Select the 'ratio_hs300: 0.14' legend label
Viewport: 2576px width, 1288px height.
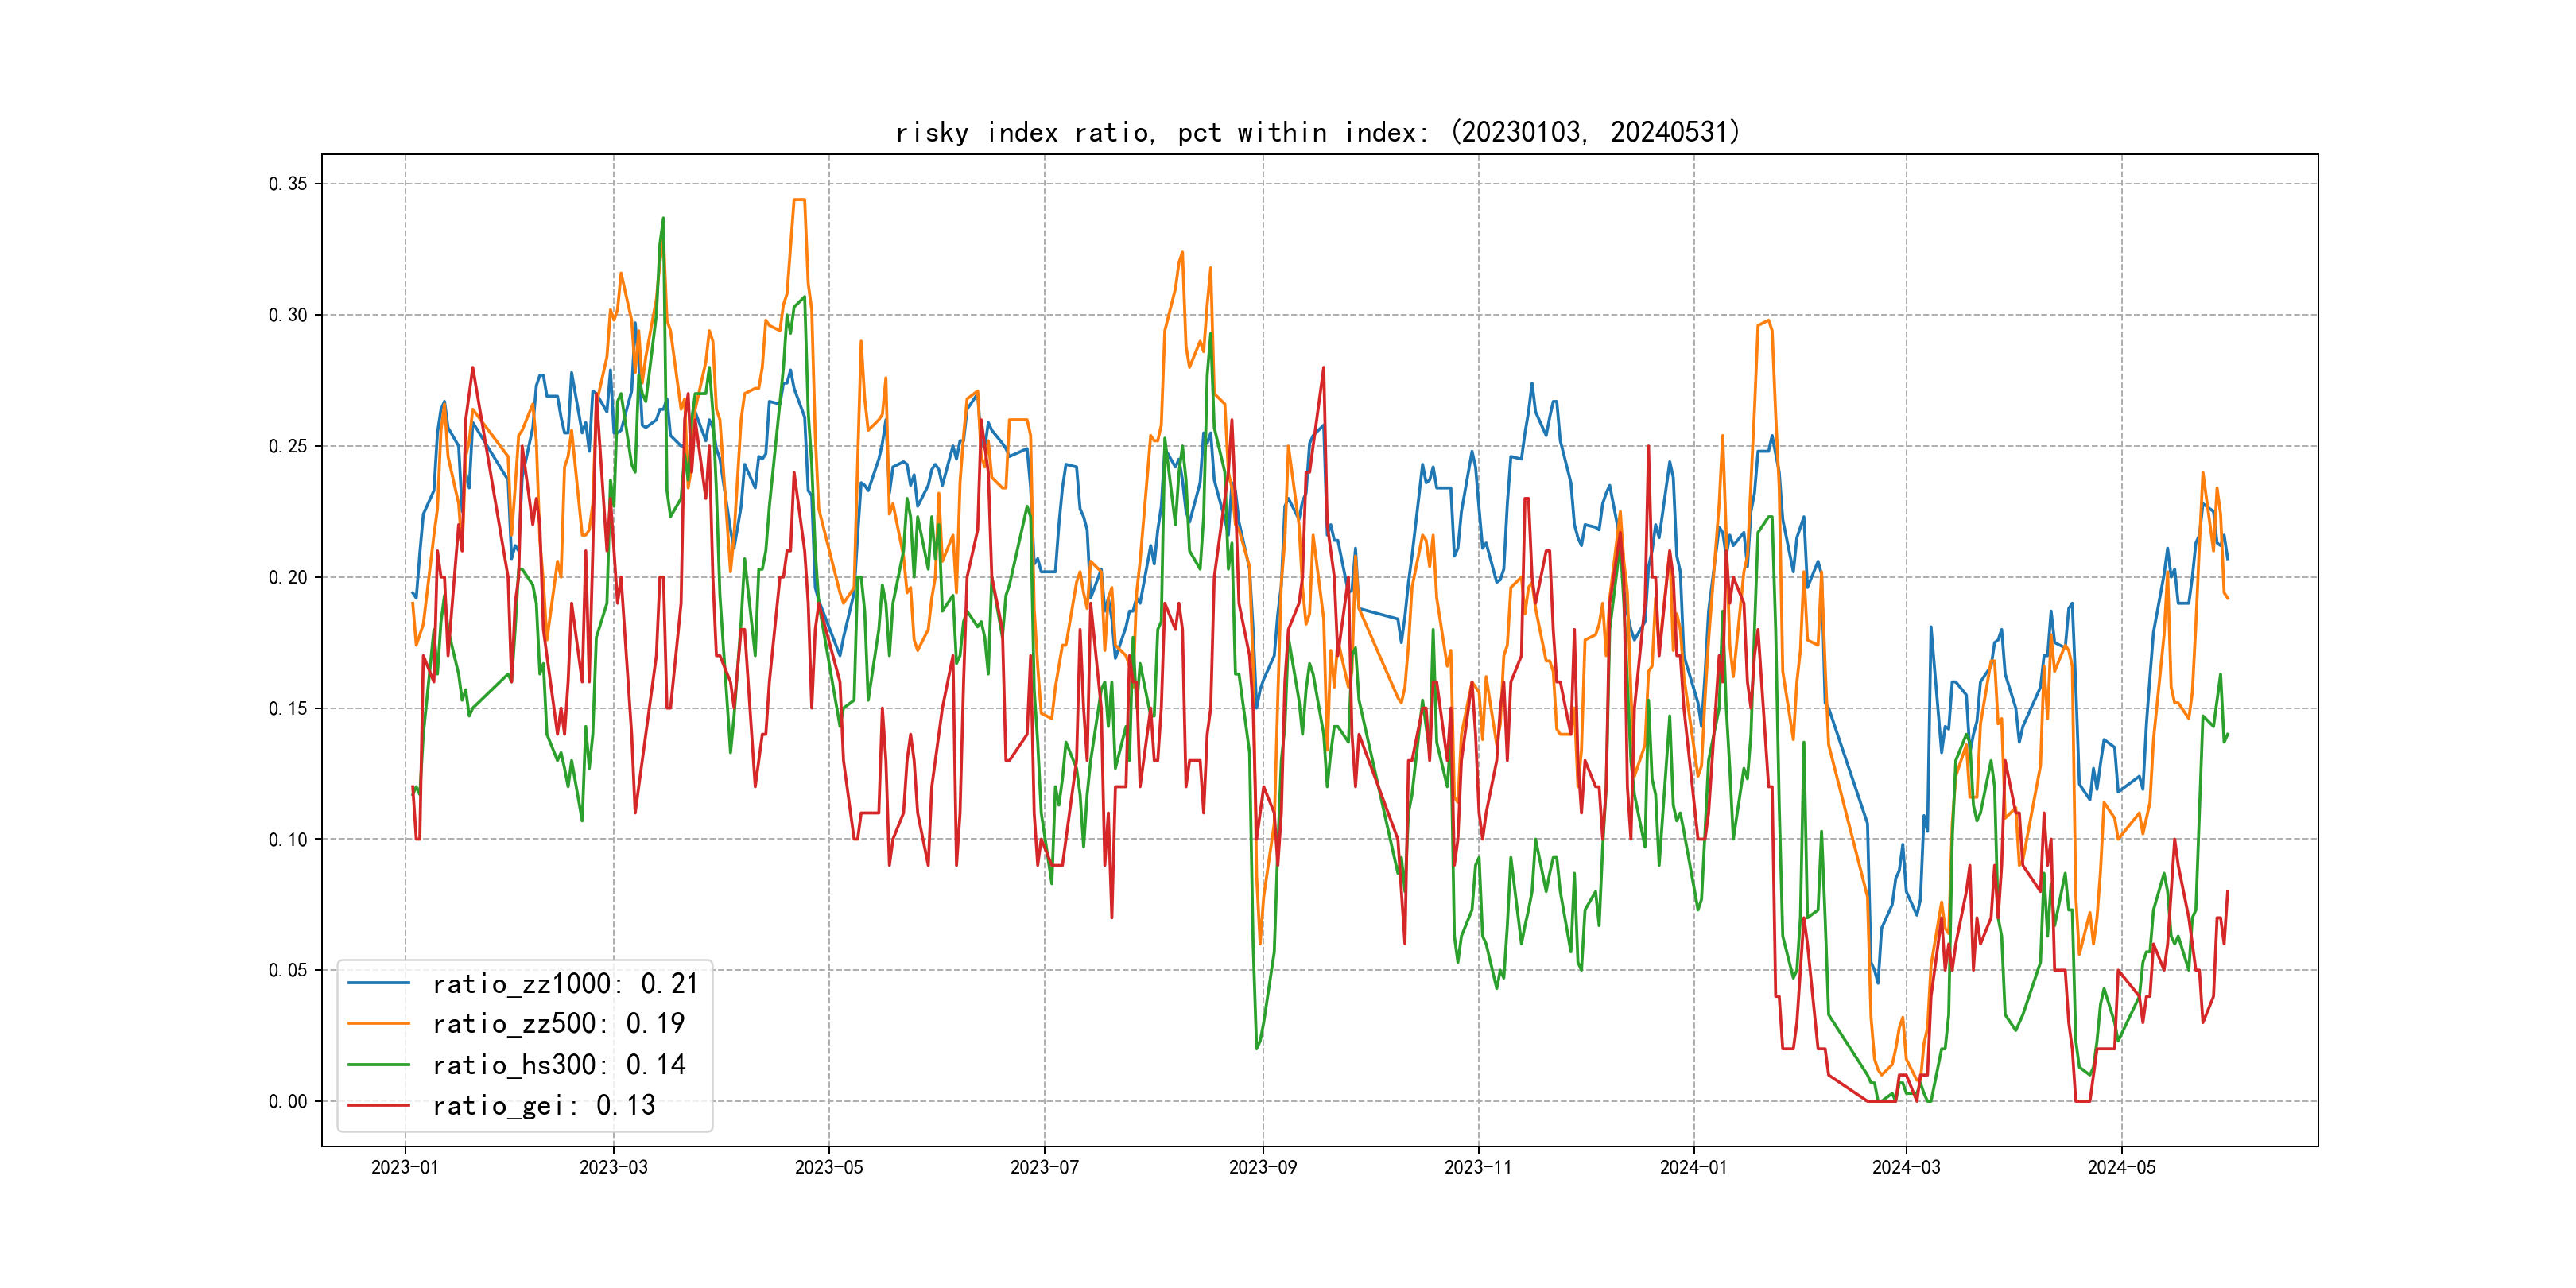(558, 1065)
